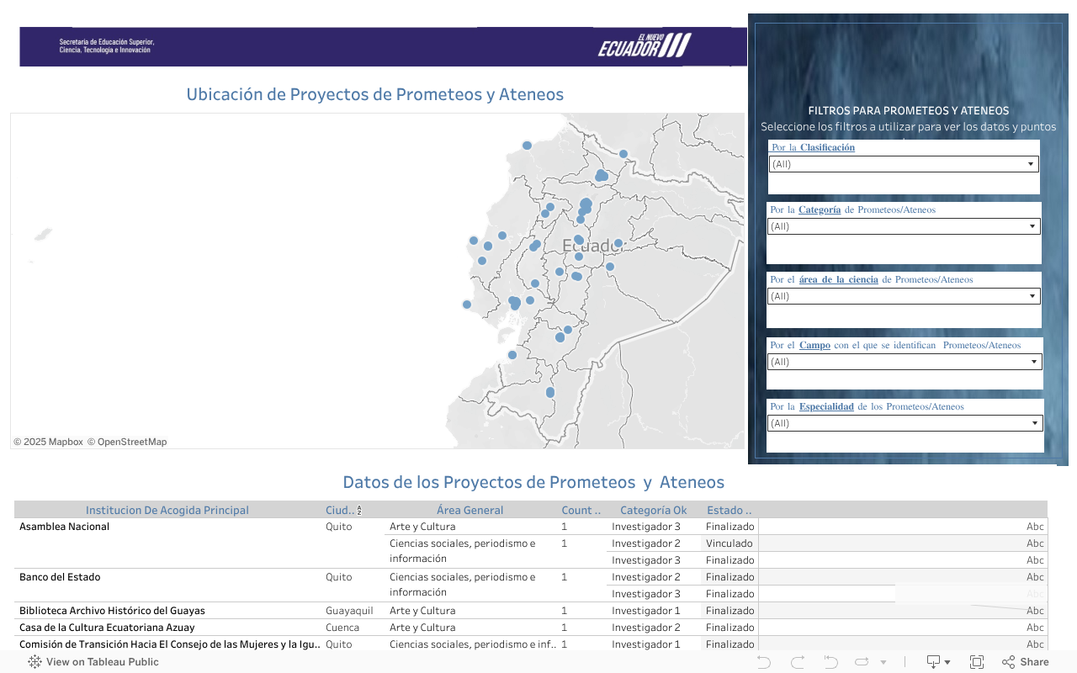Click the sort icon beside Ciudad header

(359, 511)
